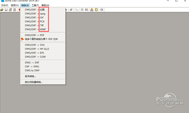The image size is (189, 113).
Task: Click the Save all toolbar icon
Action: coord(10,10)
